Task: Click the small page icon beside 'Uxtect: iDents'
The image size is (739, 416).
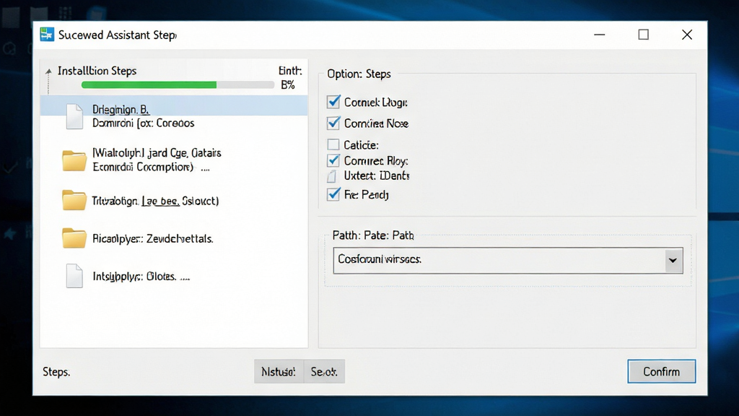Action: tap(332, 176)
